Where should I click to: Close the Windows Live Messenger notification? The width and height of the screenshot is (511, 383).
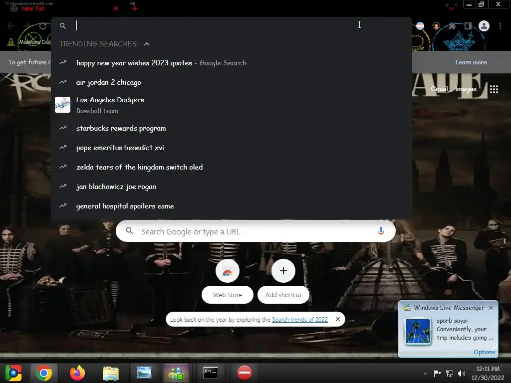coord(491,308)
